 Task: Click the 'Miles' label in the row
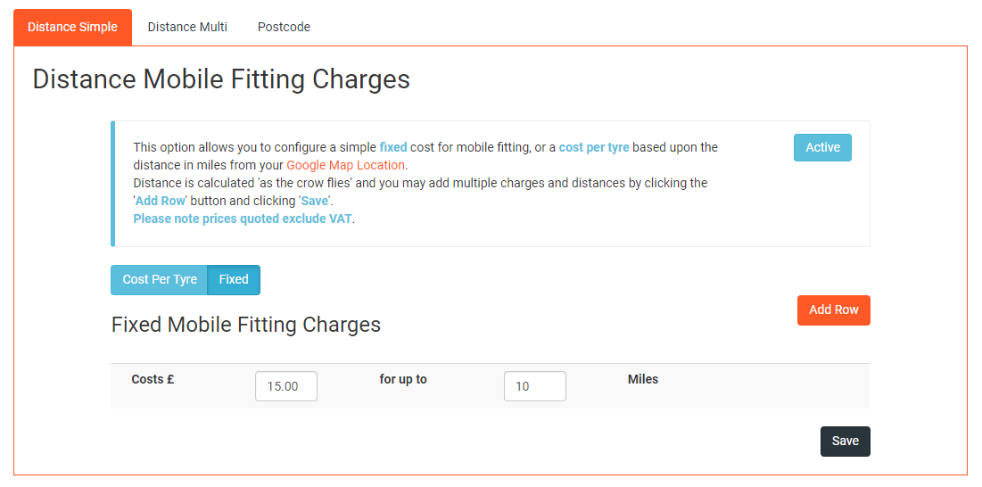pos(643,379)
